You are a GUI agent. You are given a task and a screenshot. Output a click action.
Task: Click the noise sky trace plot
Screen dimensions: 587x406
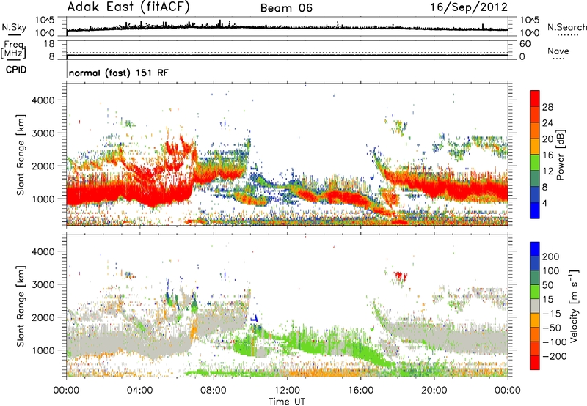point(287,26)
